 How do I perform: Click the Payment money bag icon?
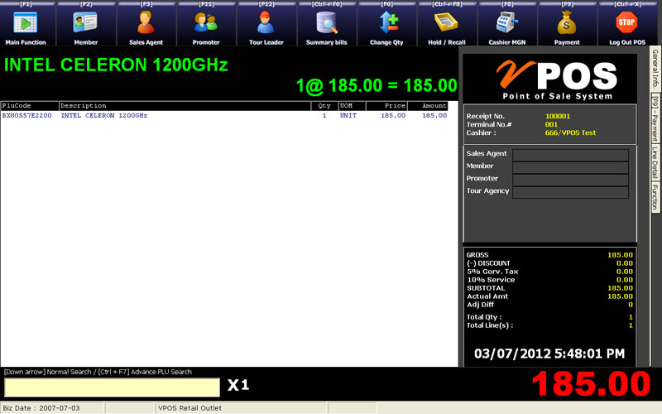pos(567,24)
